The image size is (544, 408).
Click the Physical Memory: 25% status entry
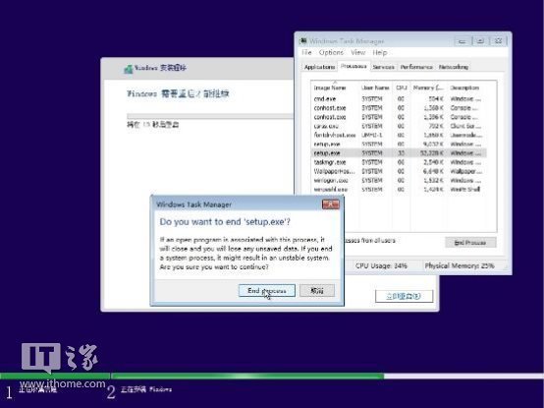[460, 266]
